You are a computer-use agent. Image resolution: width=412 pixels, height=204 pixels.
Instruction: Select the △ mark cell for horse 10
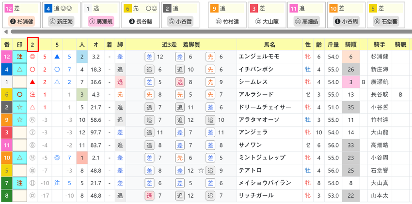coord(20,158)
